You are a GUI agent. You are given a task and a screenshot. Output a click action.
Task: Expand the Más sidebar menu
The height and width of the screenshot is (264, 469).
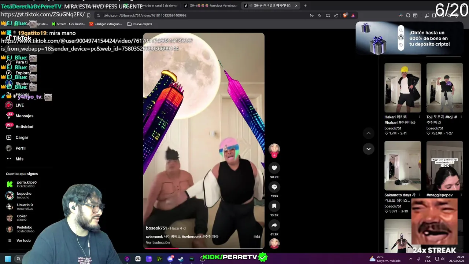[15, 159]
